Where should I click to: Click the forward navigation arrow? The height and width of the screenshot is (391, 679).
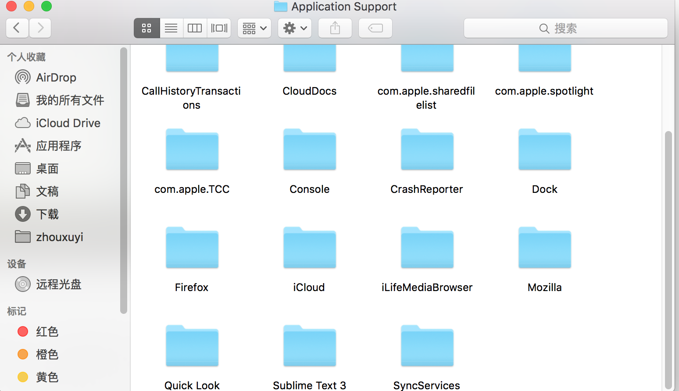(x=40, y=28)
